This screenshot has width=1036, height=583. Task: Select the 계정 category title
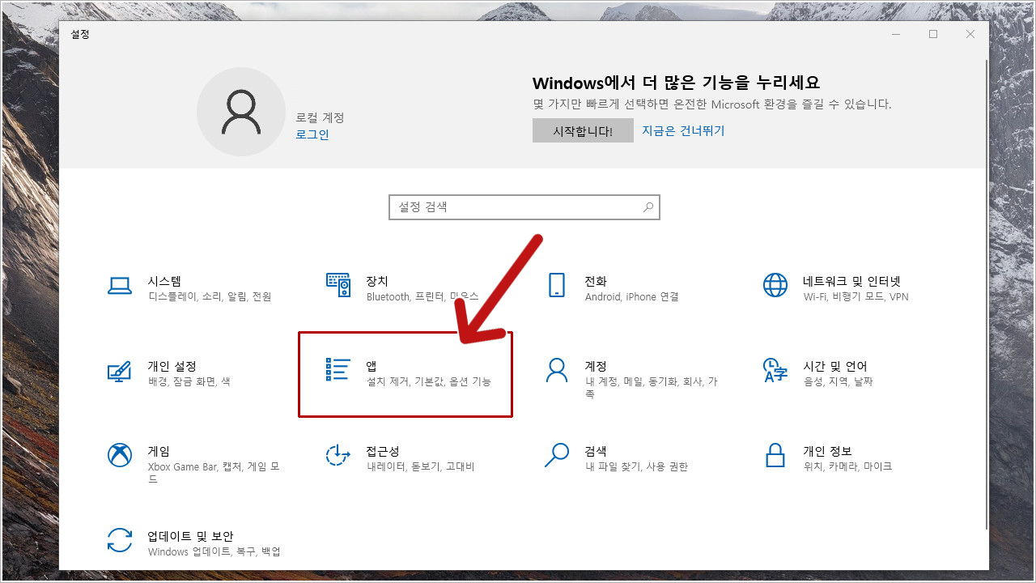[x=596, y=366]
